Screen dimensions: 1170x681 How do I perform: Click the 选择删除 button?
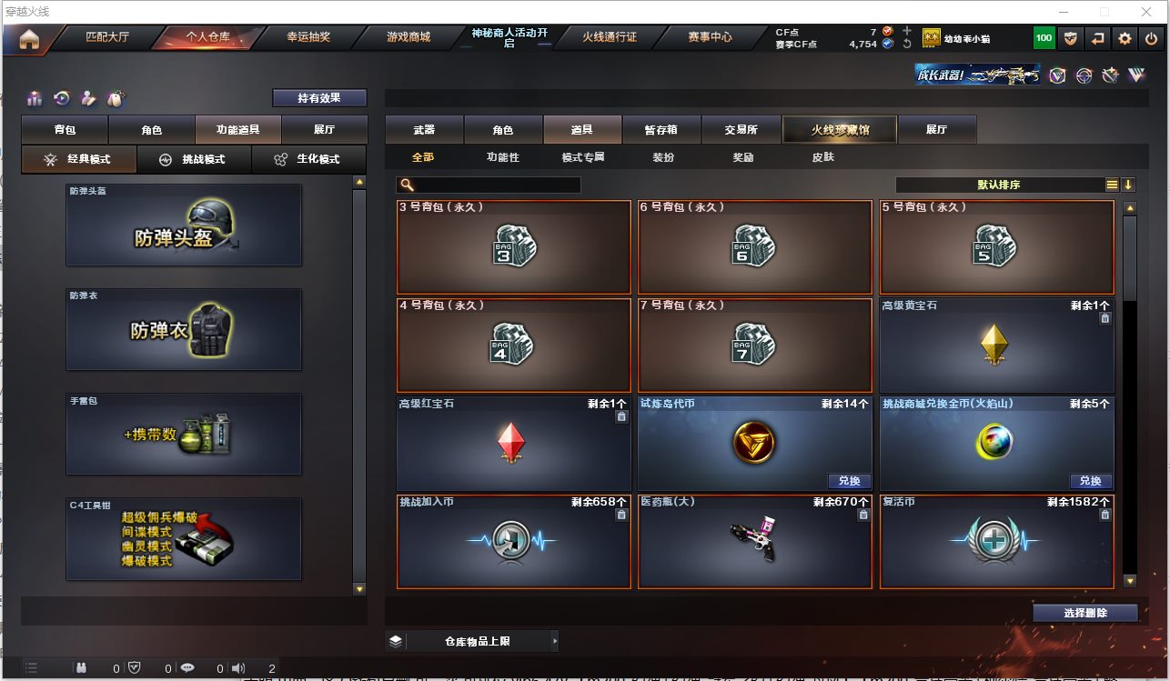tap(1085, 613)
